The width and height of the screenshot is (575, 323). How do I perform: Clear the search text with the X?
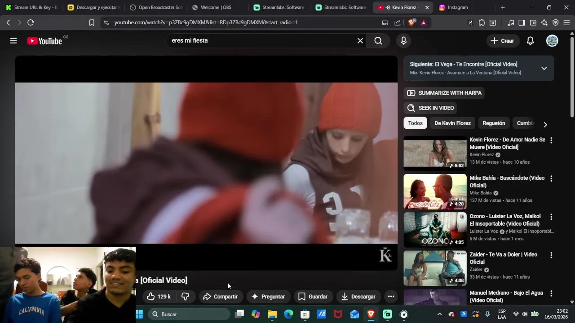pos(360,41)
